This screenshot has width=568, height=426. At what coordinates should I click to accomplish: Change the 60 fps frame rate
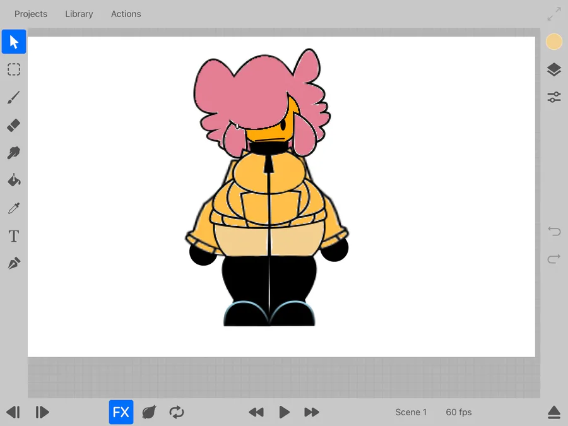point(459,412)
